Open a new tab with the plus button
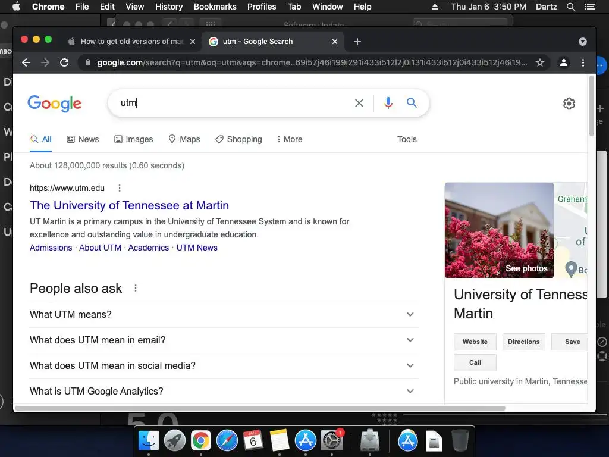The height and width of the screenshot is (457, 609). [357, 42]
